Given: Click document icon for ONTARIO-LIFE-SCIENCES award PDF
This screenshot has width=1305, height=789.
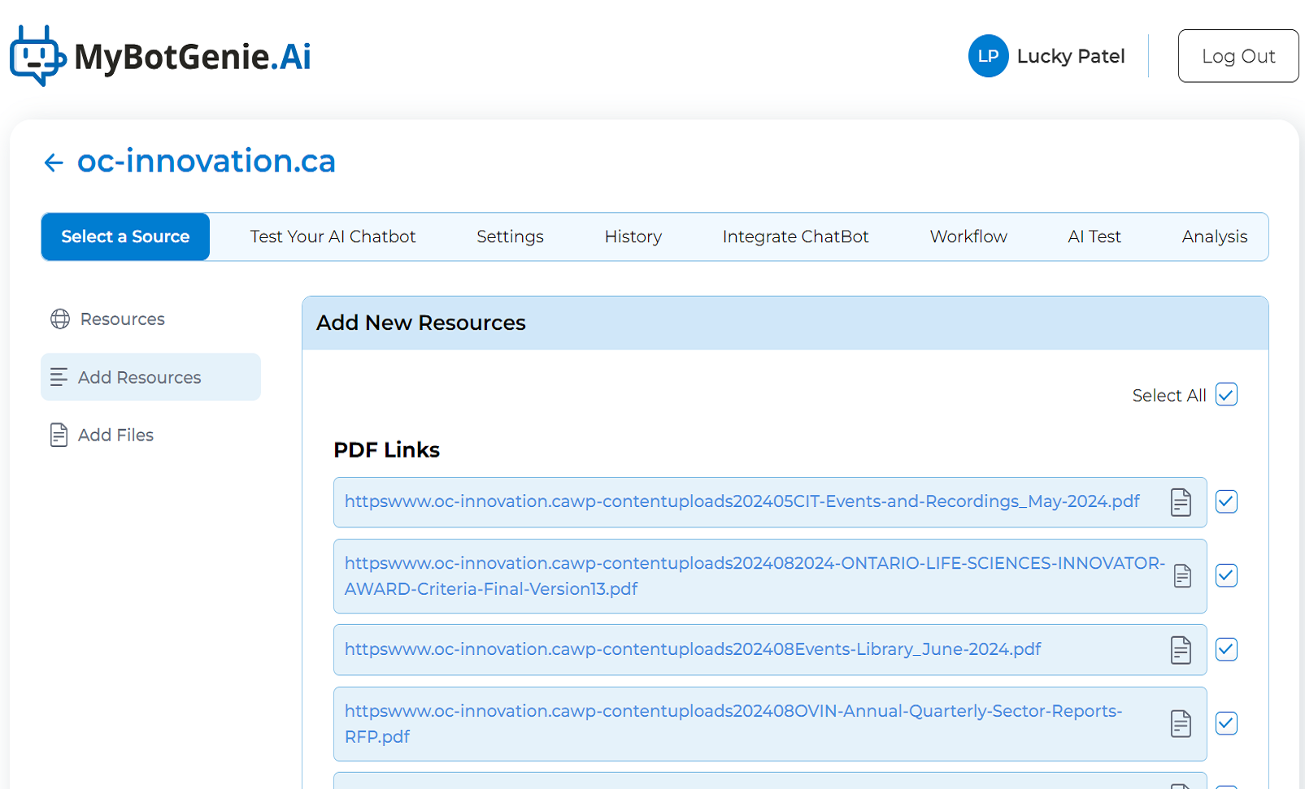Looking at the screenshot, I should click(1182, 576).
